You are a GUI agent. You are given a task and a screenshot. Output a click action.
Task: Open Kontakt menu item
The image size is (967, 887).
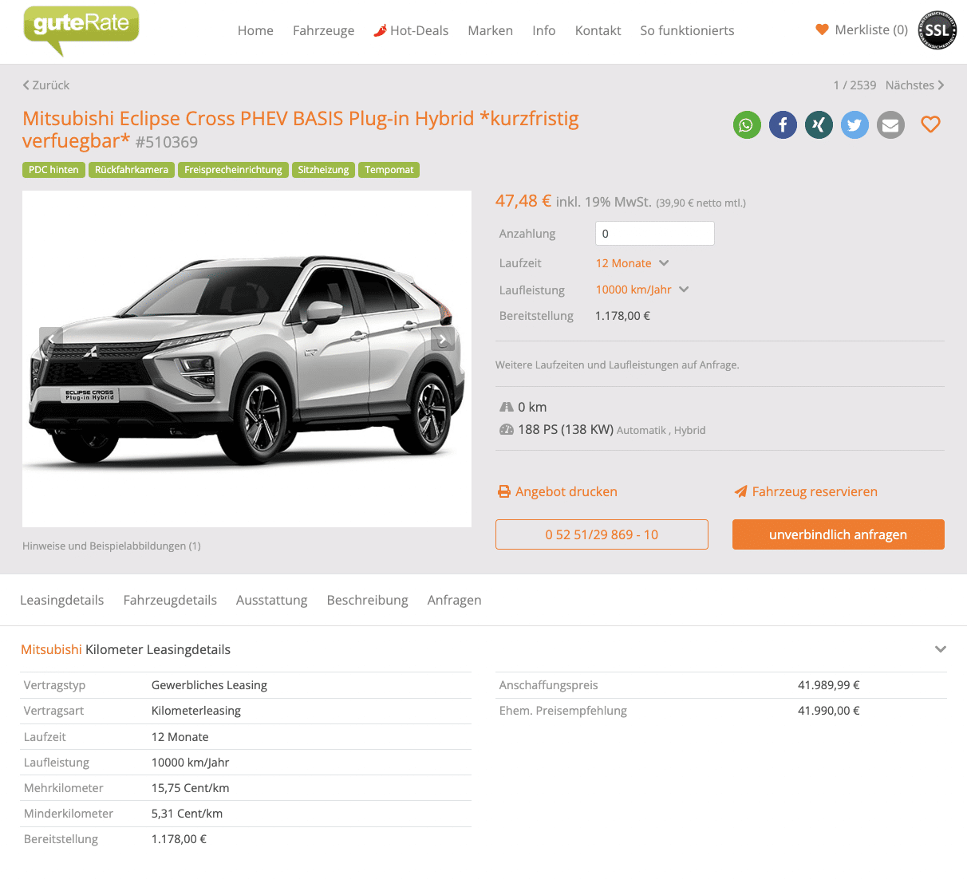pos(598,30)
